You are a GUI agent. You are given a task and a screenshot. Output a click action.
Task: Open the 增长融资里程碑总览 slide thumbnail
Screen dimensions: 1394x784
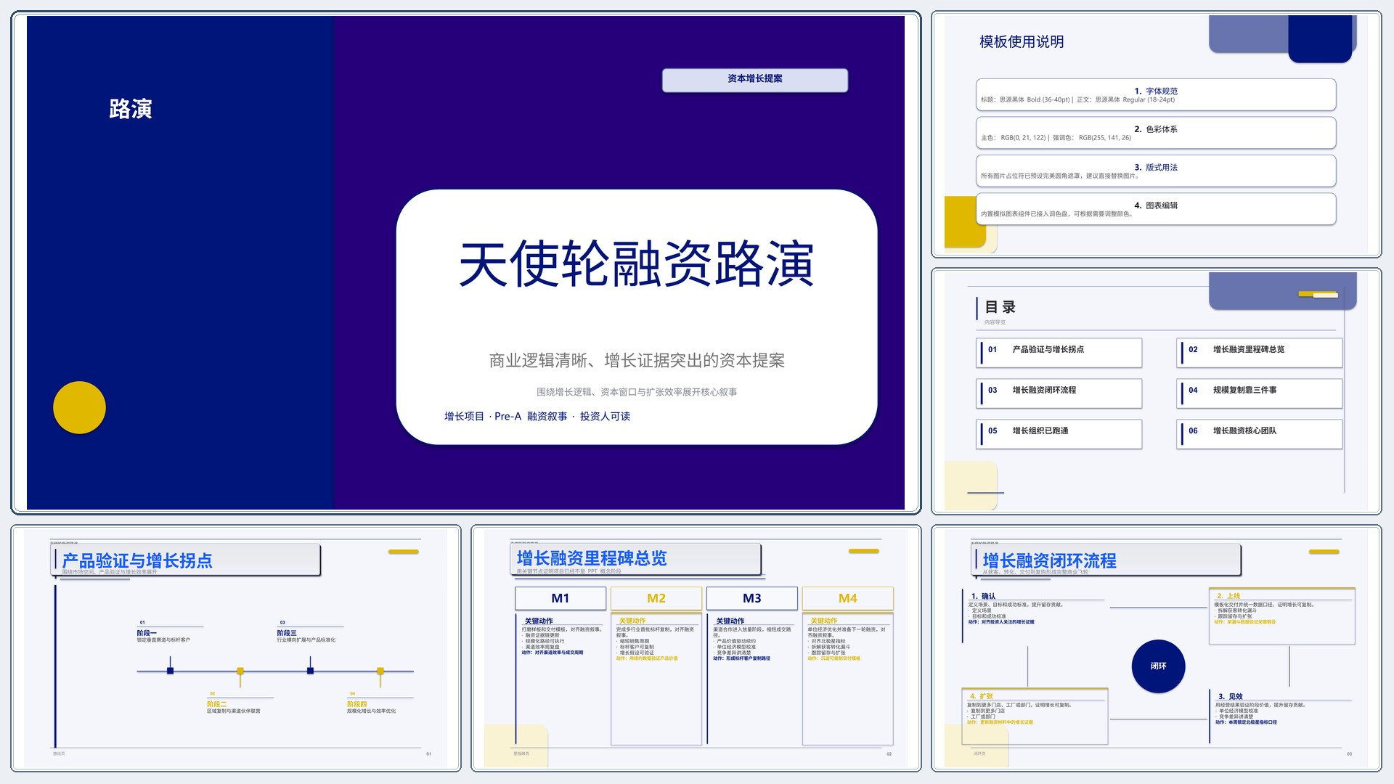696,648
